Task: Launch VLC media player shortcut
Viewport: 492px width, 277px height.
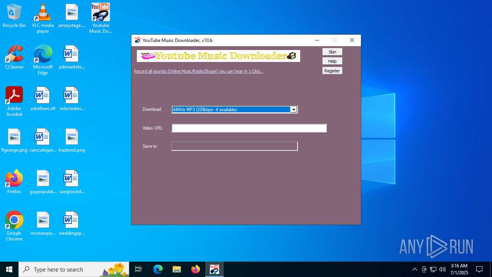Action: [43, 18]
